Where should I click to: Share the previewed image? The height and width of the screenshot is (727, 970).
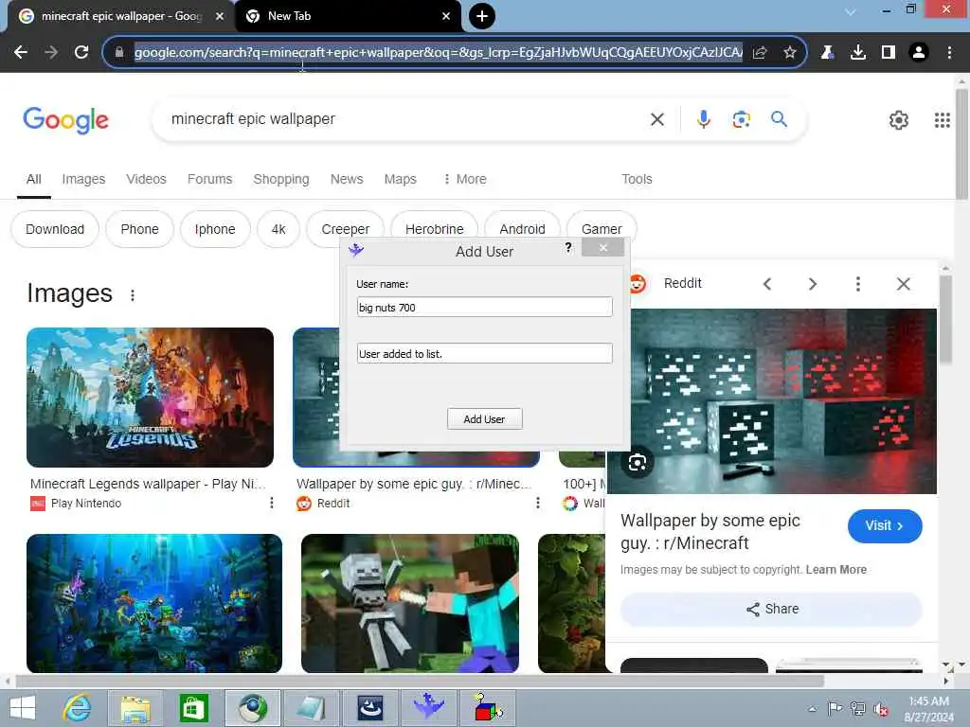tap(771, 609)
